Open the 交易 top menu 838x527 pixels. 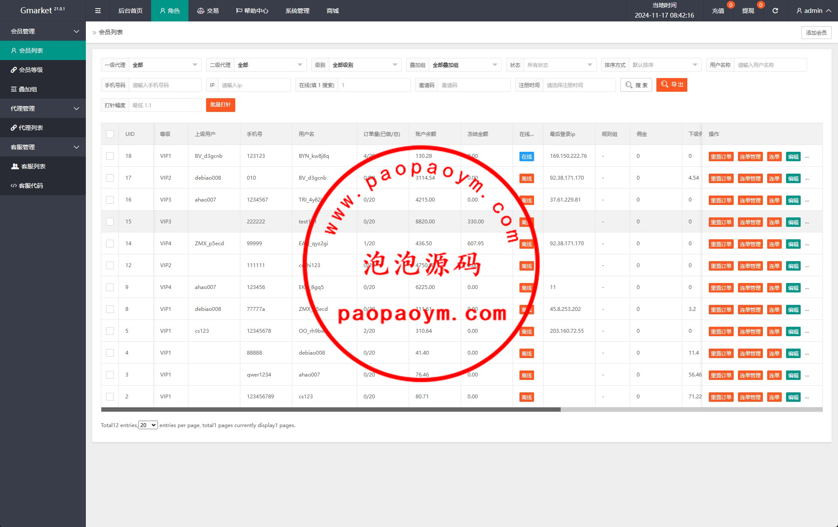click(x=208, y=11)
